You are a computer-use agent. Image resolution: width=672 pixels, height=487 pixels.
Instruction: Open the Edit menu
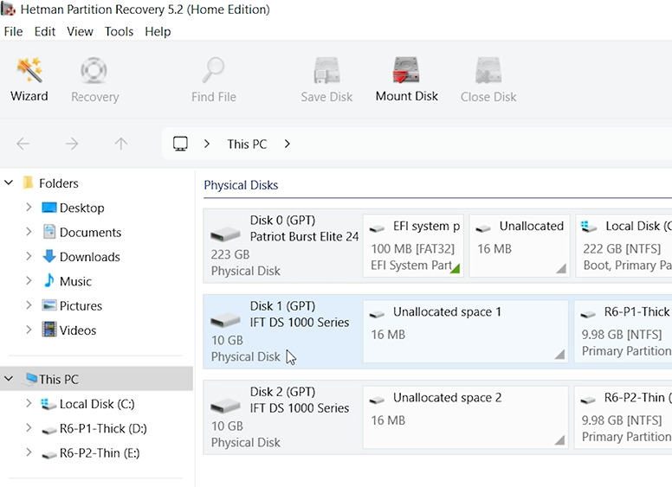(x=45, y=31)
